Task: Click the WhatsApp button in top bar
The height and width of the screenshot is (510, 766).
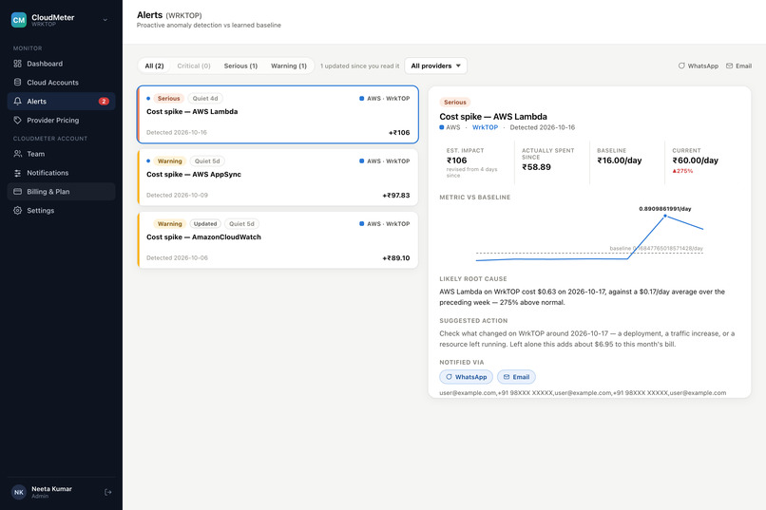Action: point(699,66)
